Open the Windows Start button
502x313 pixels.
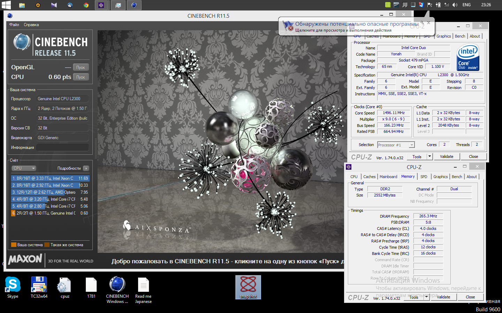pos(6,5)
